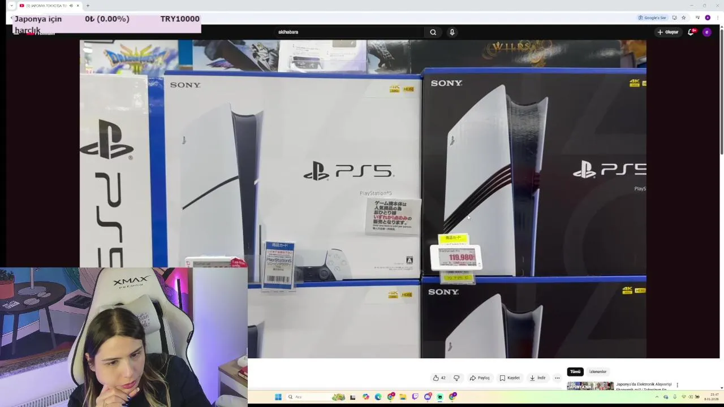Mute tab via audio speaker icon

[x=71, y=6]
